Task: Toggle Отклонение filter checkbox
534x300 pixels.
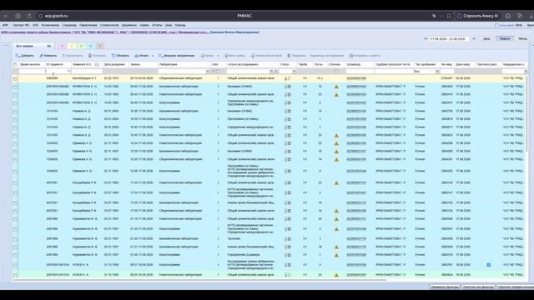Action: 336,72
